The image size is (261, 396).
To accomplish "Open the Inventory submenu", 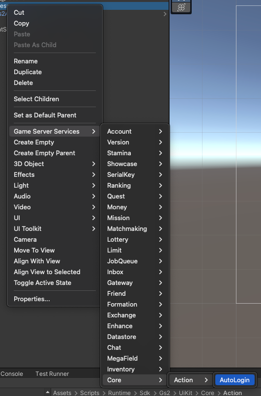I will click(135, 369).
